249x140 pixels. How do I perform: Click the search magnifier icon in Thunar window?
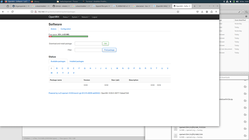pyautogui.click(x=246, y=12)
